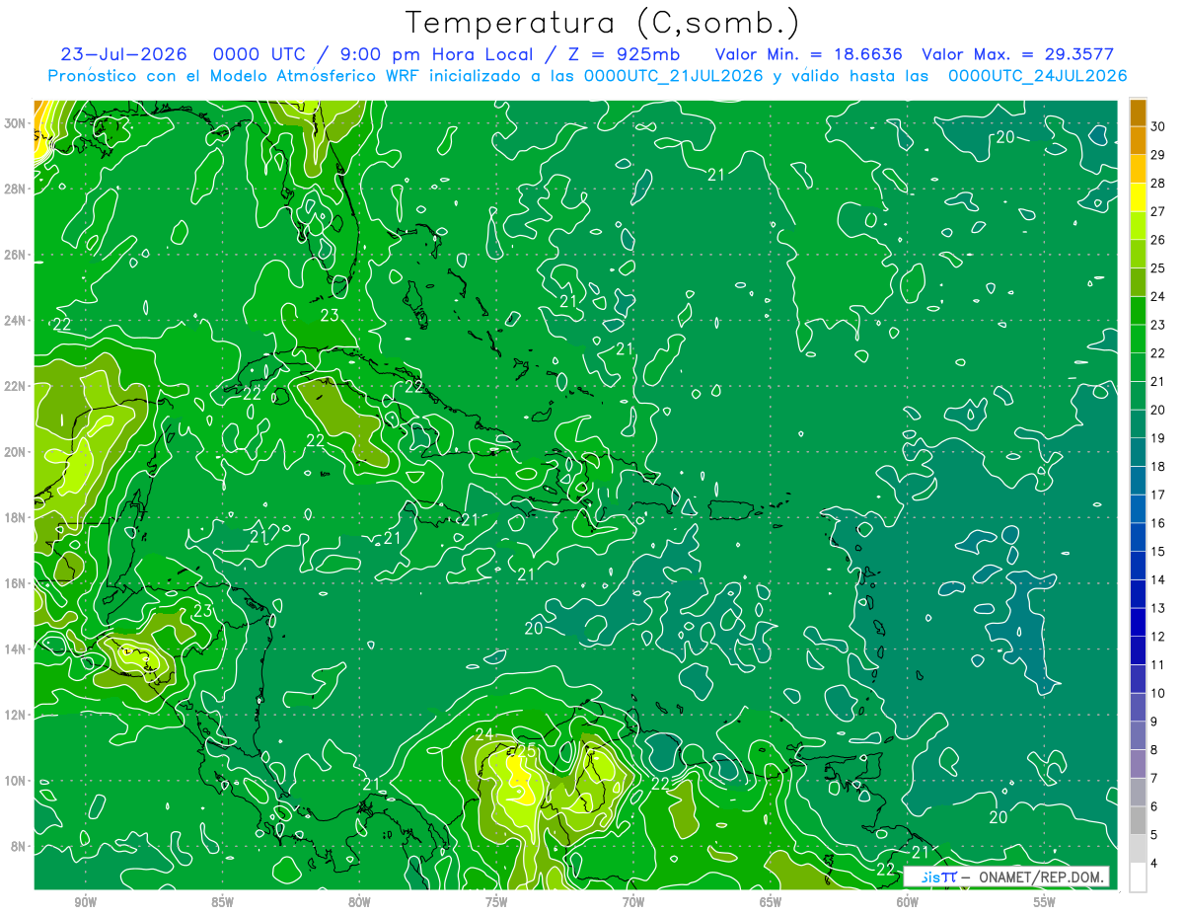Click the "65W" longitude axis label
This screenshot has width=1184, height=915.
[771, 902]
